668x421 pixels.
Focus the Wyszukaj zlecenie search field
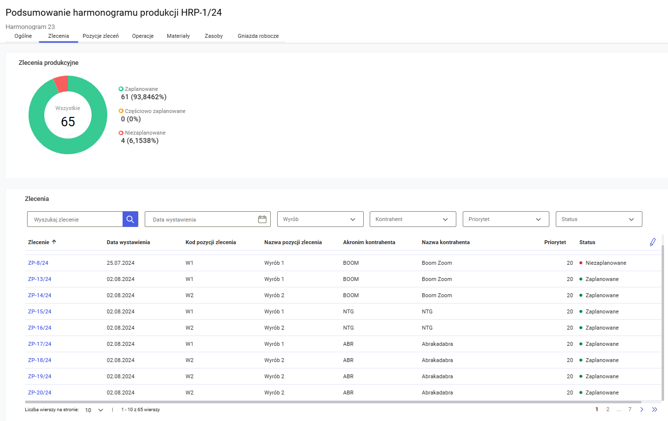[x=75, y=219]
